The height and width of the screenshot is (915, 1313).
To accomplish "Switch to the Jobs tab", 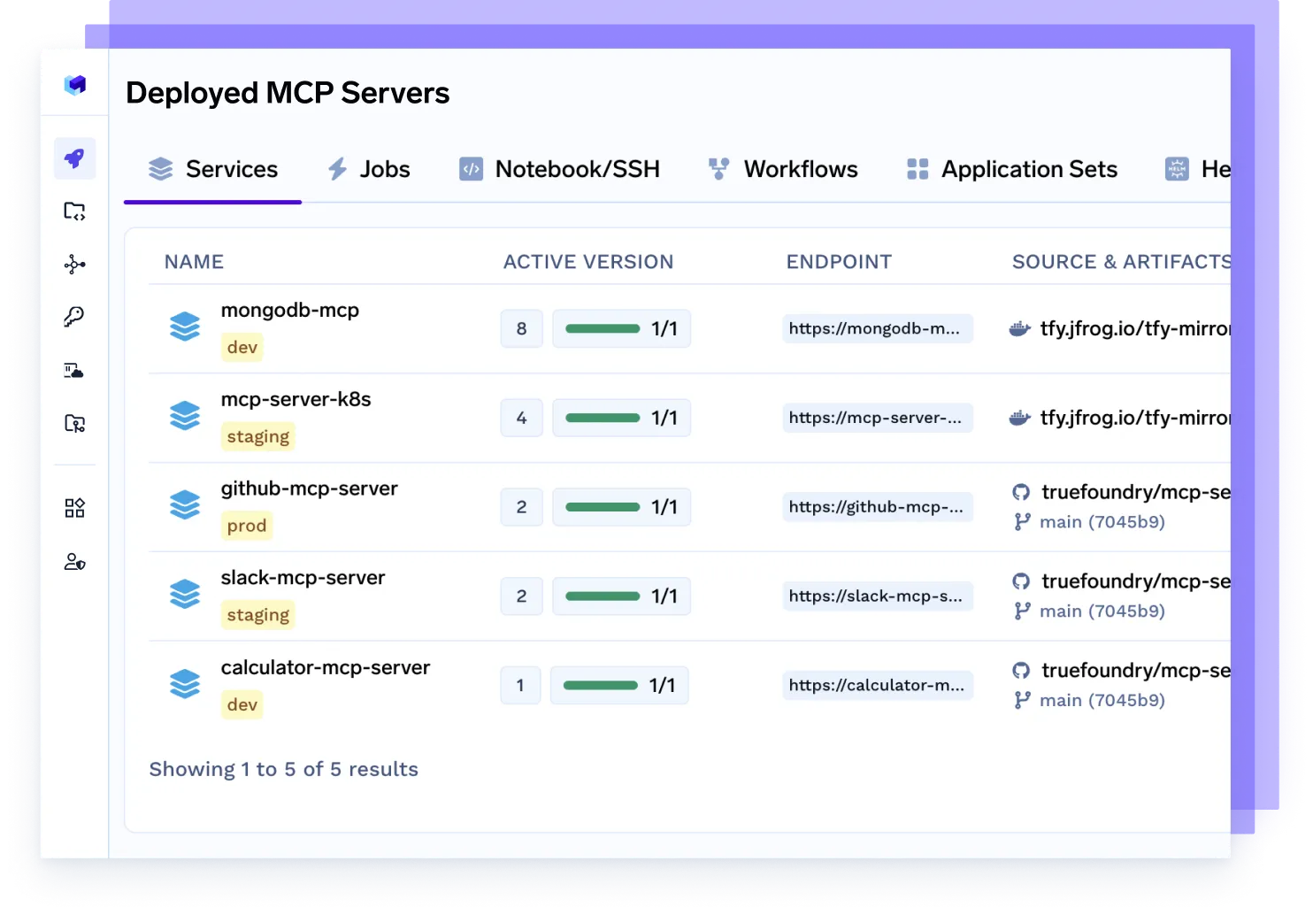I will click(368, 169).
